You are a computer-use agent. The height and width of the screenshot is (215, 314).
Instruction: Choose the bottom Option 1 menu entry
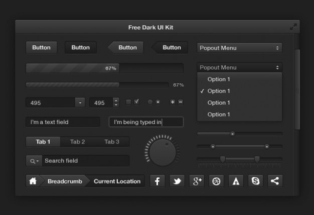[239, 114]
